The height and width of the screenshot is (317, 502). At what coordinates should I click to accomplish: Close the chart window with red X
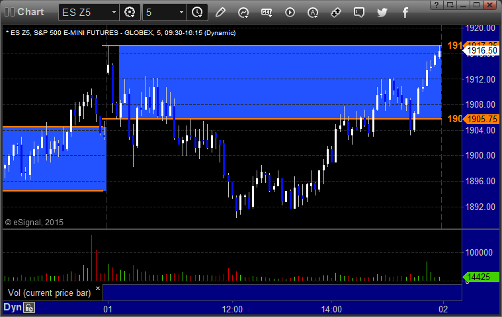tap(490, 5)
